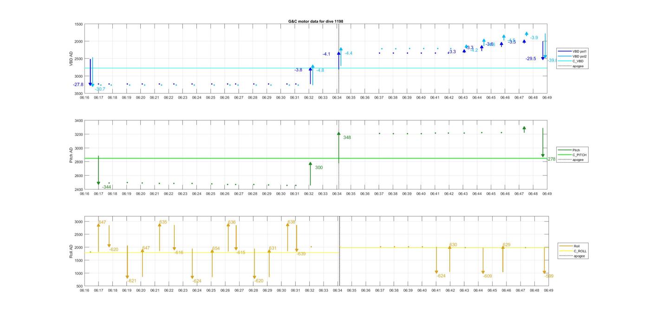Click the 3500 tick on VBD y-axis

78,94
